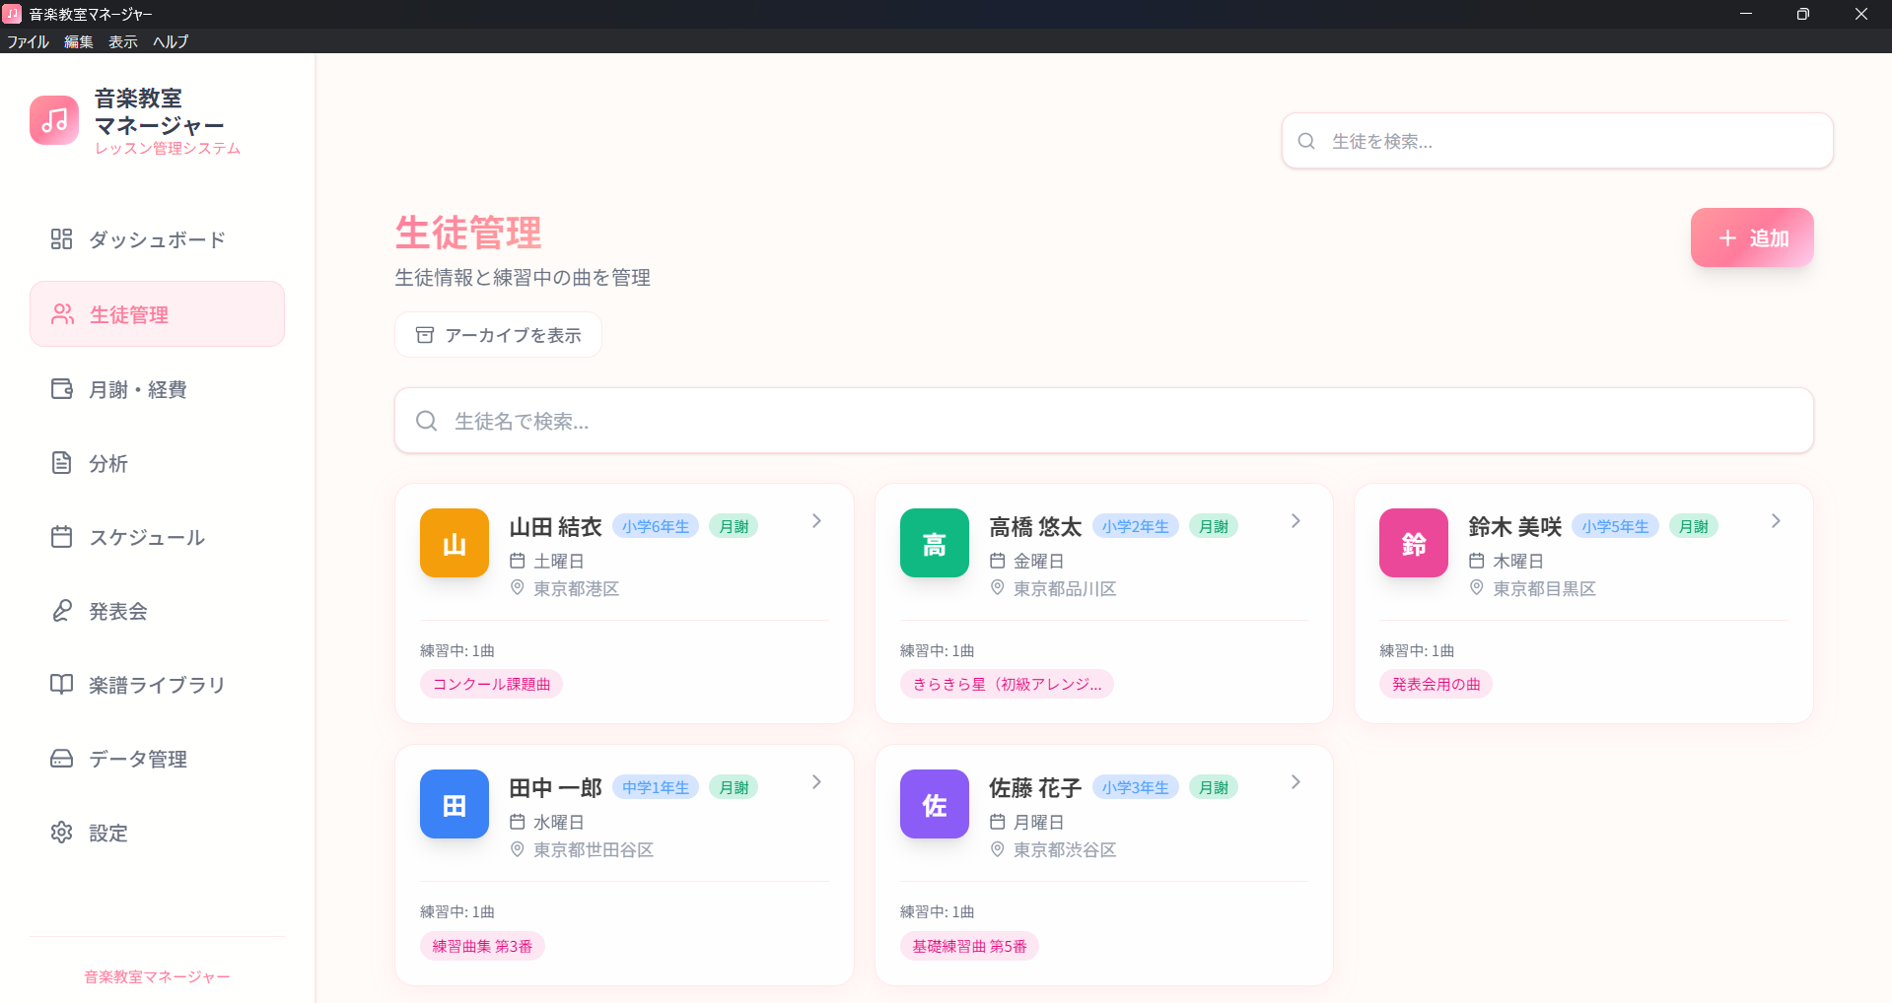1892x1003 pixels.
Task: Open the ファイル menu
Action: [x=28, y=41]
